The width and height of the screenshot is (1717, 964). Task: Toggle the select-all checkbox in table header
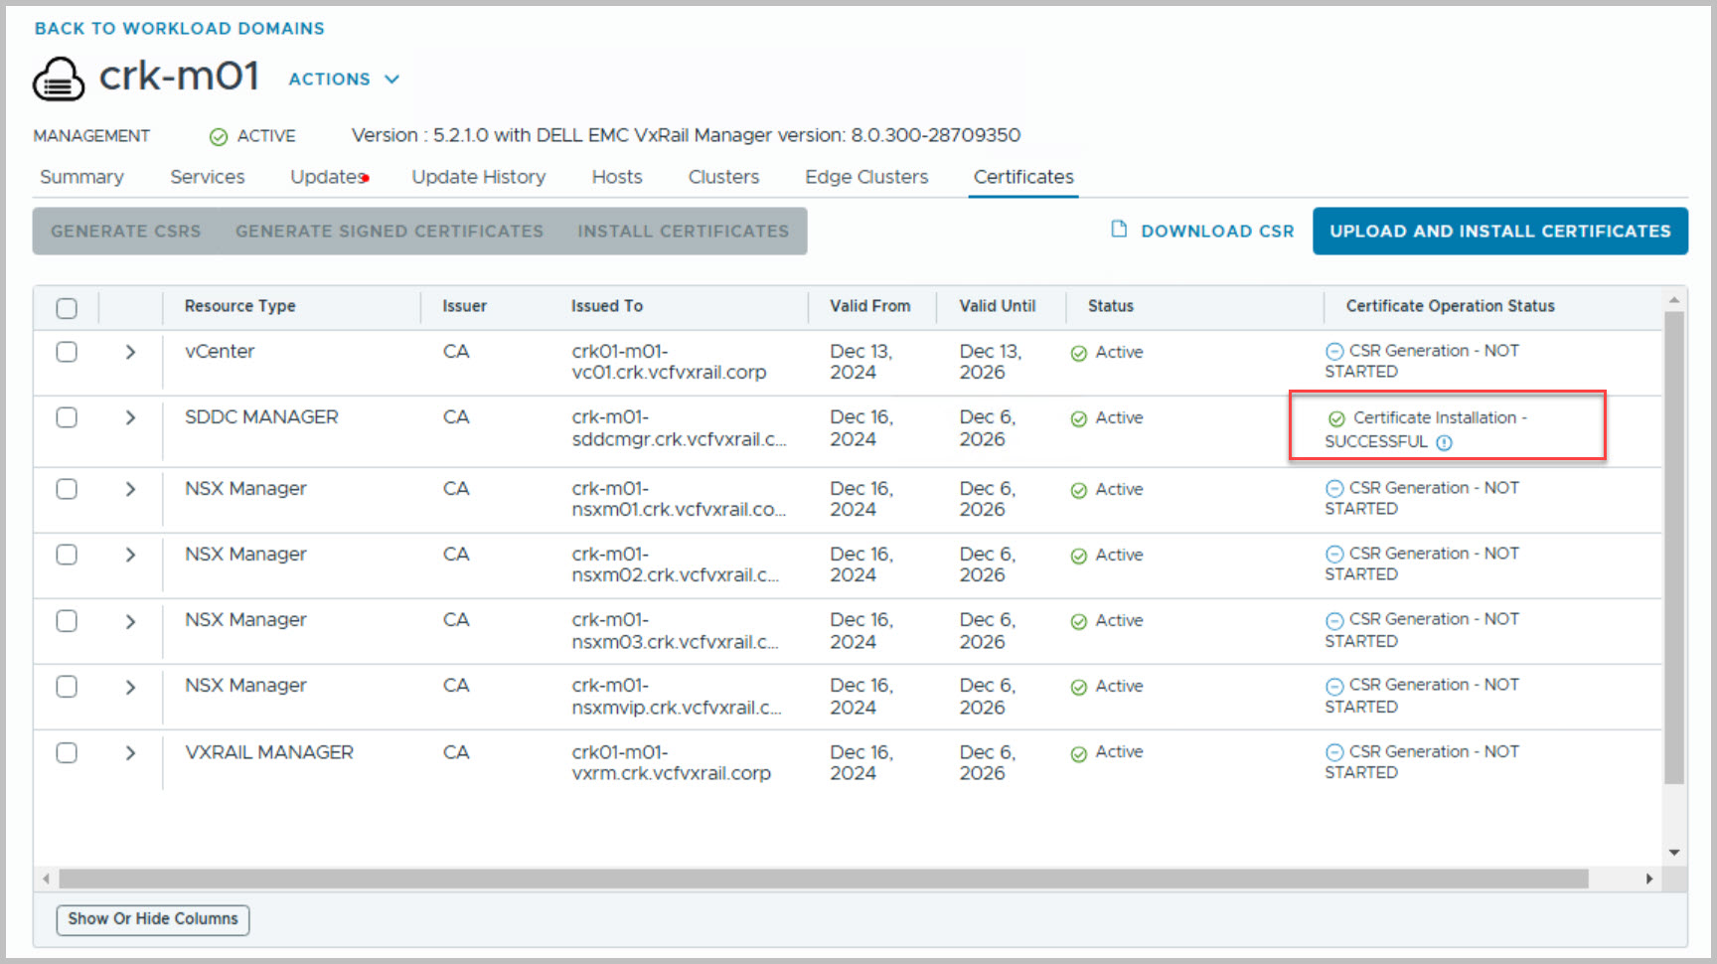coord(67,308)
